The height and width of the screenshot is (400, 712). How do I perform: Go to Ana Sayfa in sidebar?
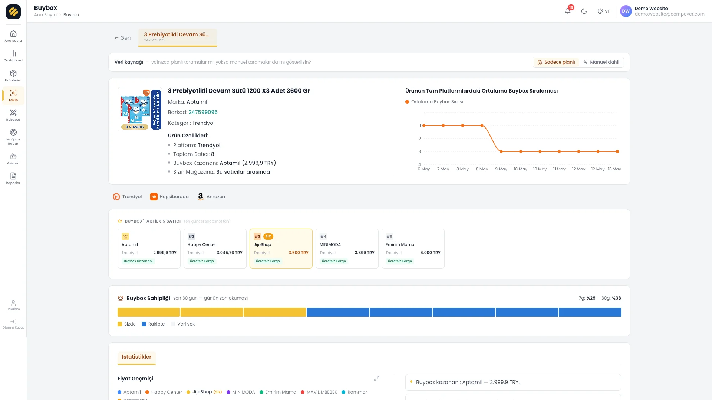click(13, 36)
